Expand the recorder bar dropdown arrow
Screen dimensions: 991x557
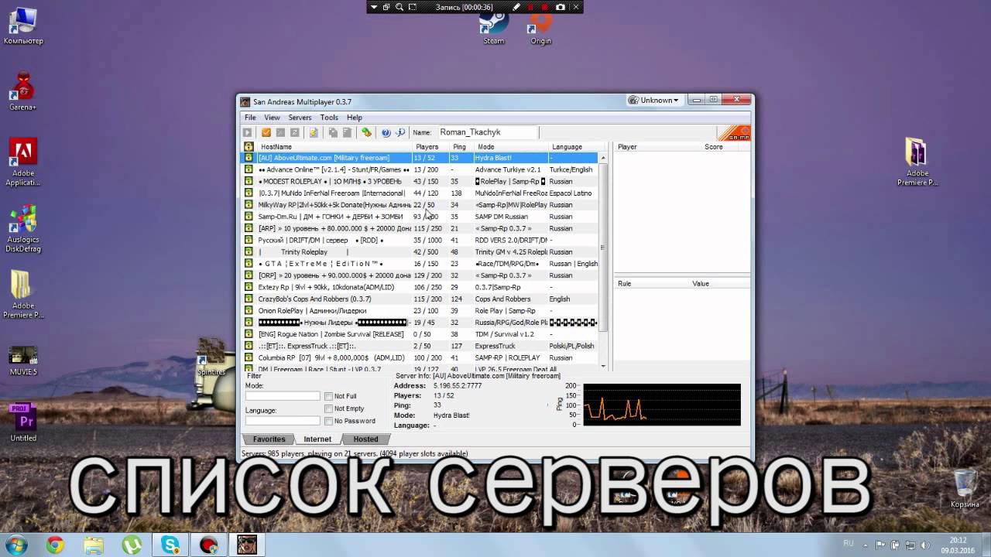coord(373,7)
